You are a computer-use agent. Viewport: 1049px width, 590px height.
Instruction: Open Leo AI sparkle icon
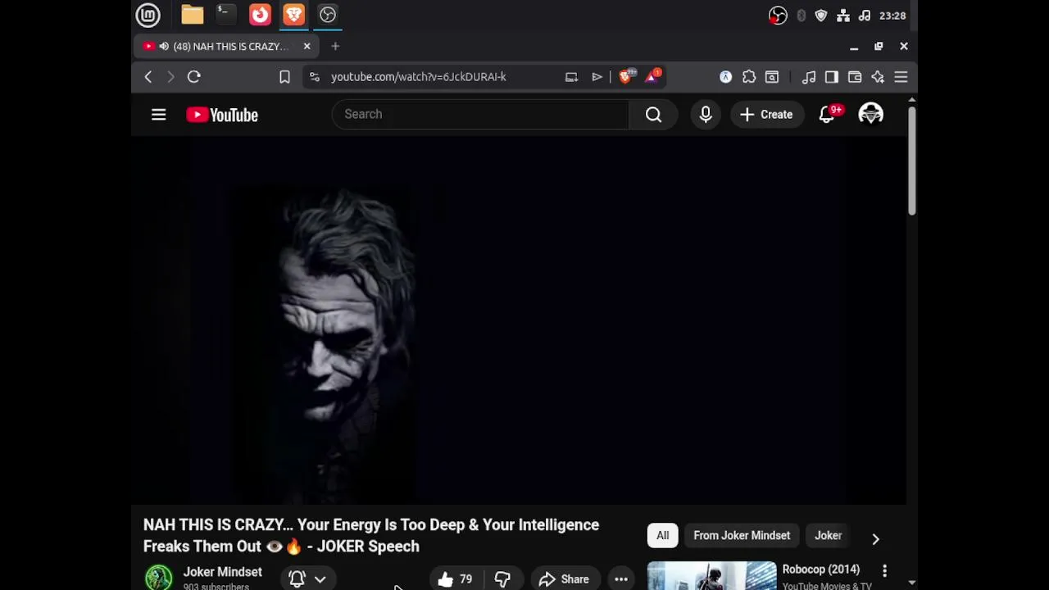click(878, 77)
